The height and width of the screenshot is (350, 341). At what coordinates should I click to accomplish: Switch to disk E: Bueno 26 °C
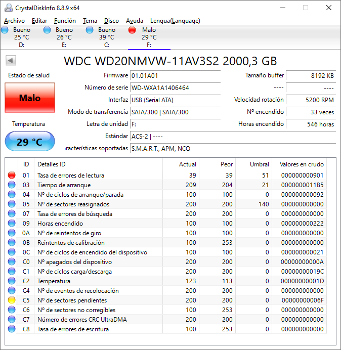pos(64,37)
